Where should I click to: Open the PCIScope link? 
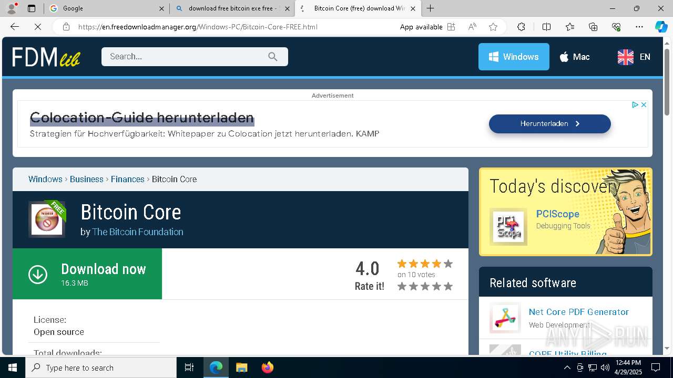(557, 214)
